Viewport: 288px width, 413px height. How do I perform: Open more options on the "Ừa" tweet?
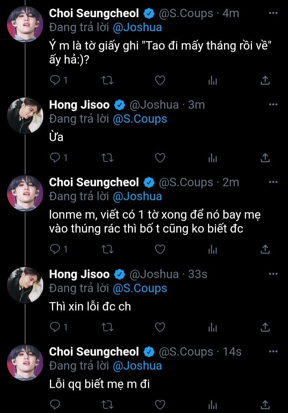(x=273, y=105)
